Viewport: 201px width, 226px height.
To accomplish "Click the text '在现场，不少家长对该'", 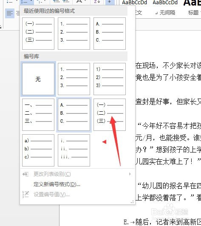I will (x=168, y=66).
